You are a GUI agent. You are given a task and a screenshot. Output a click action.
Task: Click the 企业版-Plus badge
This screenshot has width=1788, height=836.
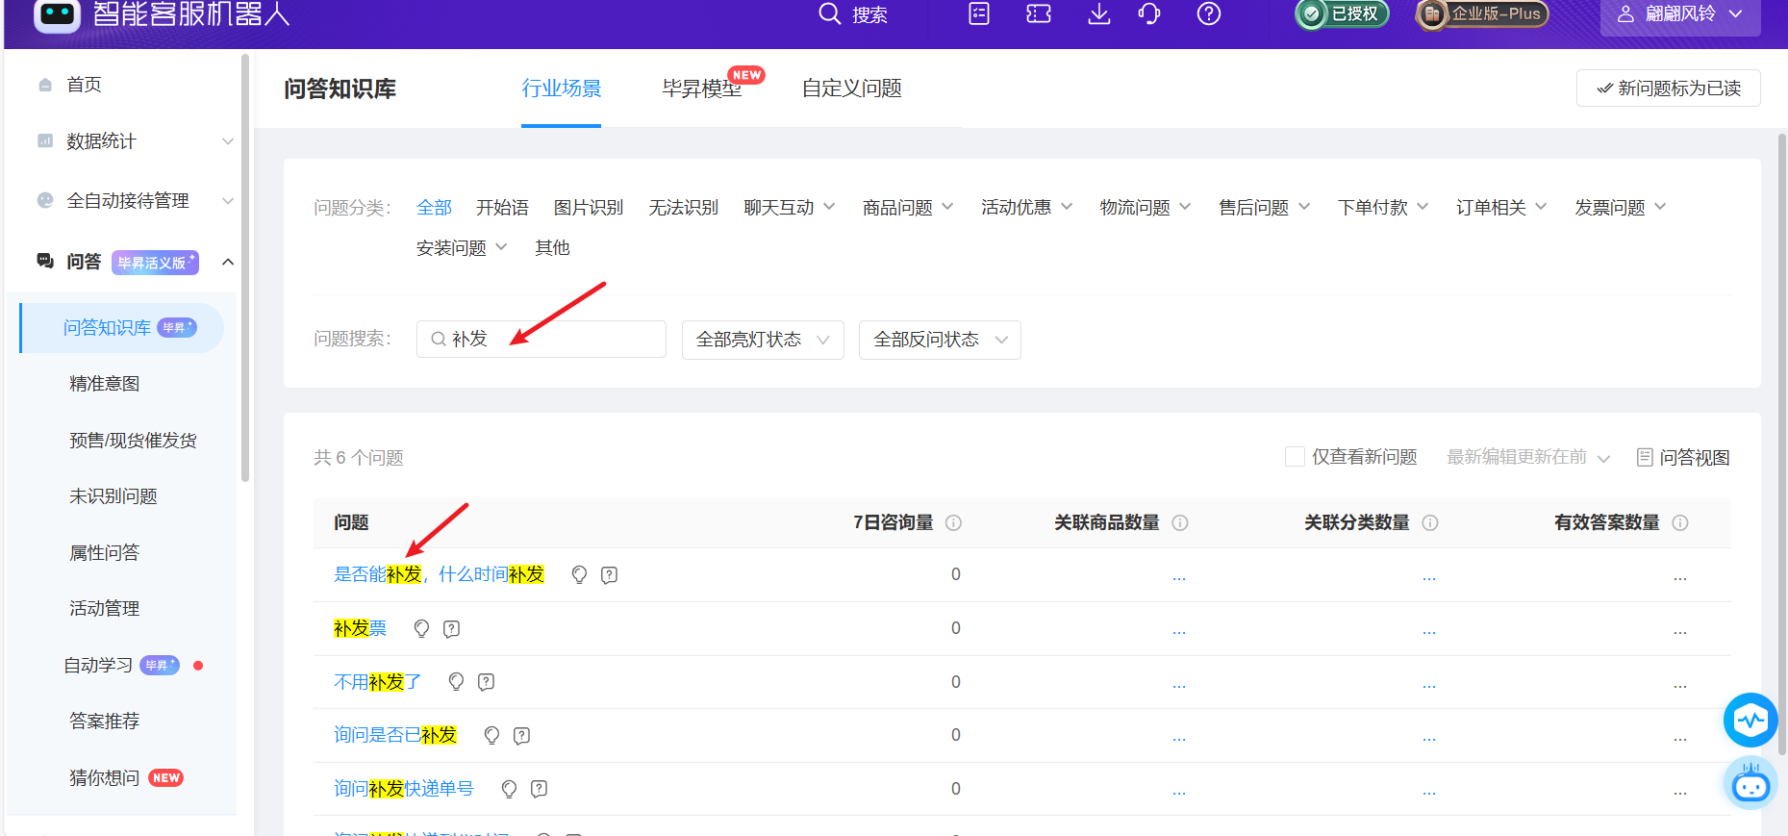[x=1482, y=13]
